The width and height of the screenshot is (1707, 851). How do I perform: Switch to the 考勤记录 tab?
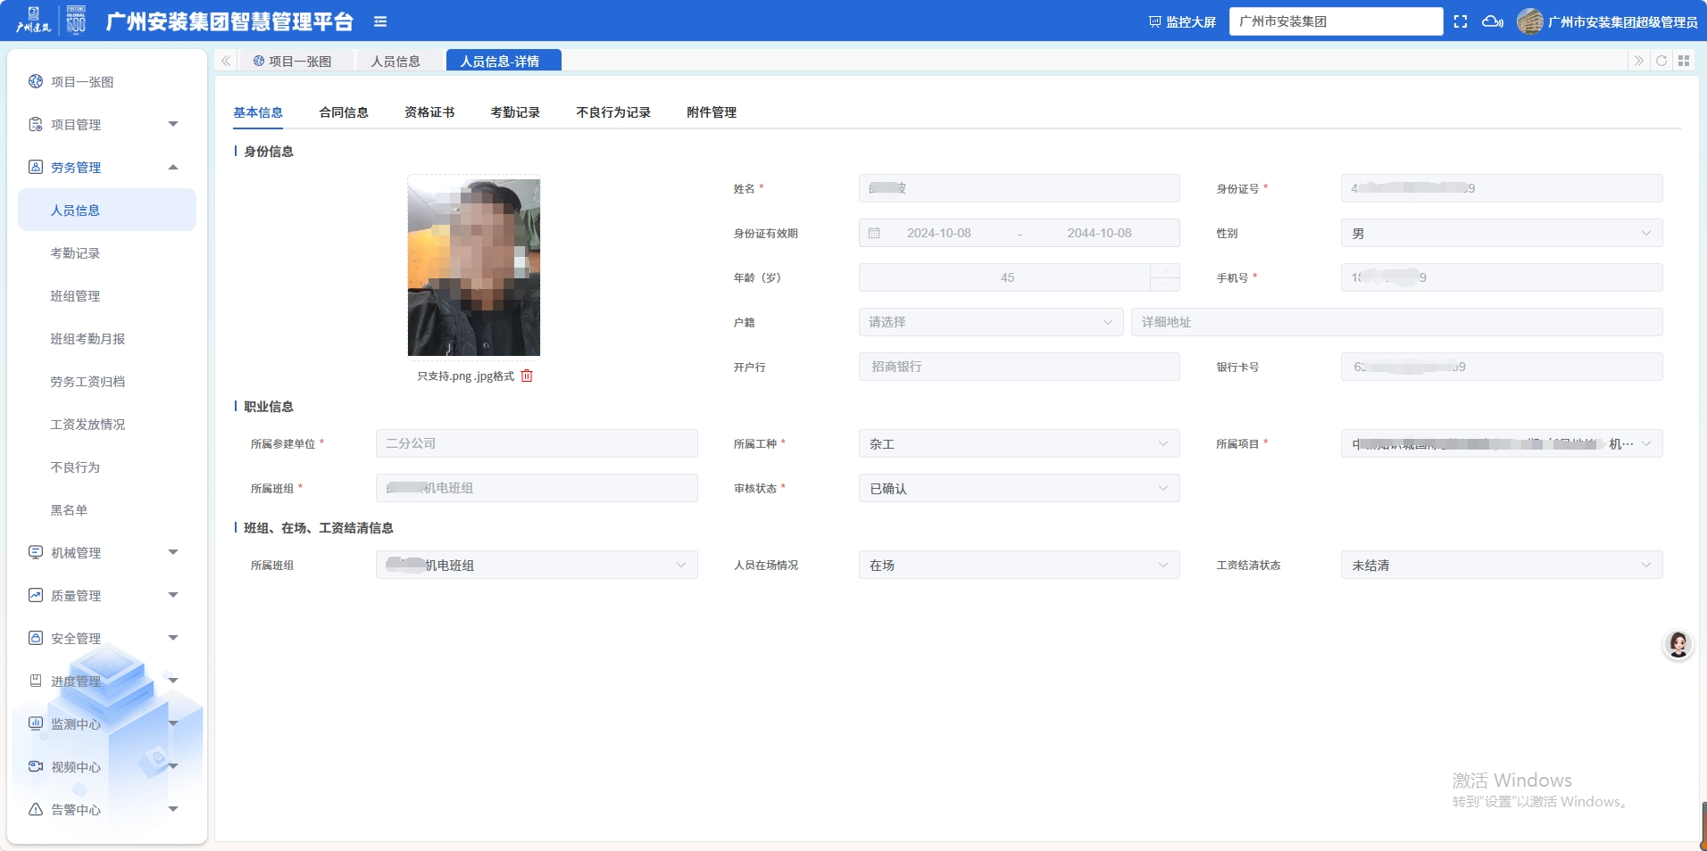coord(515,112)
